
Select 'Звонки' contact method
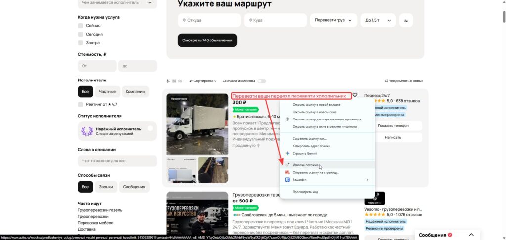(x=106, y=187)
